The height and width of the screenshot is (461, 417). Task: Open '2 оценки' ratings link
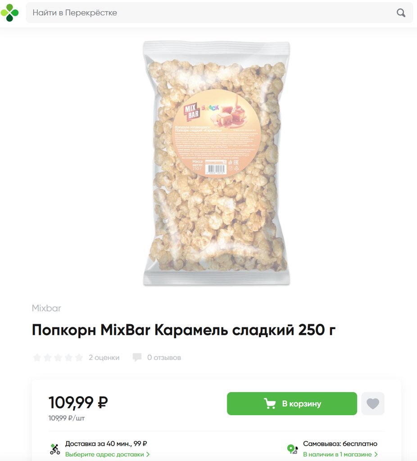pos(104,357)
